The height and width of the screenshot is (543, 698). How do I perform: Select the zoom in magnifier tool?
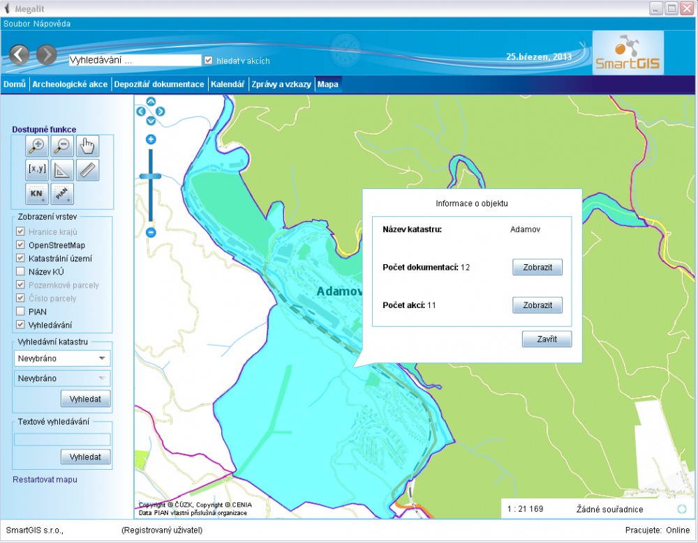point(36,146)
